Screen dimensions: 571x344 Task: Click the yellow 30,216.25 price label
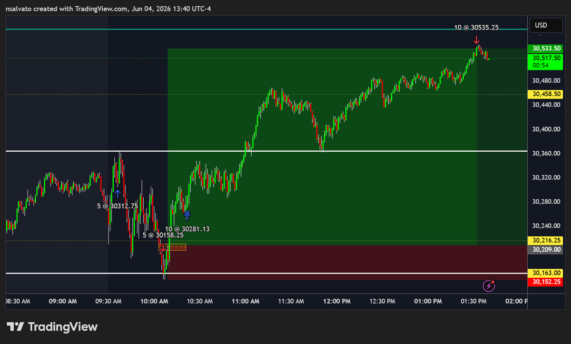pos(545,241)
